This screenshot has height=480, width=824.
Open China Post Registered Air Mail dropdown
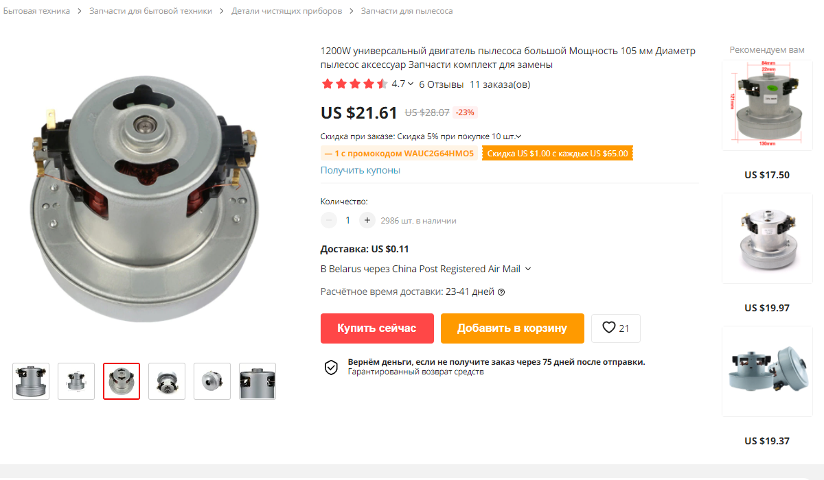[527, 269]
